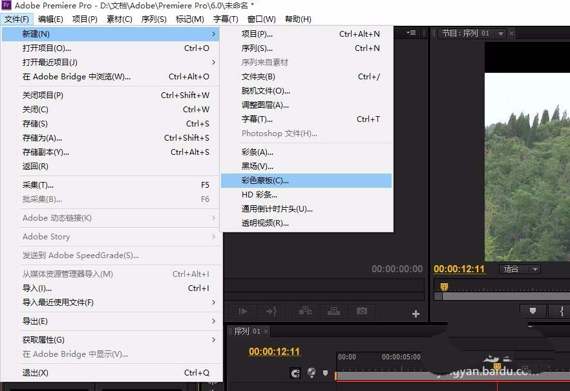Open the 窗口(W) menu
570x391 pixels.
point(261,19)
